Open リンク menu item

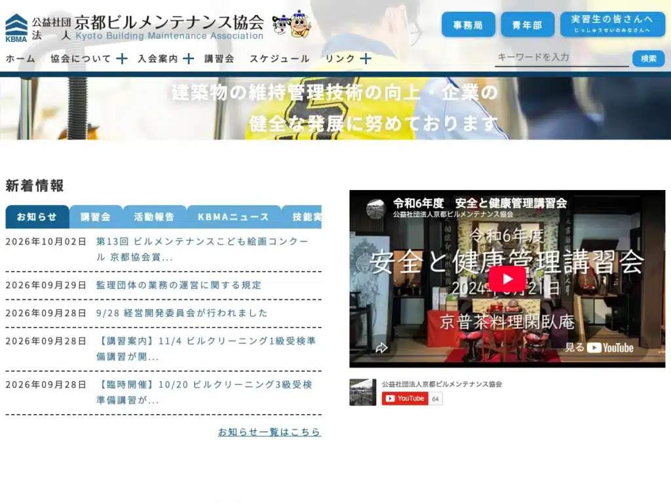[x=340, y=58]
